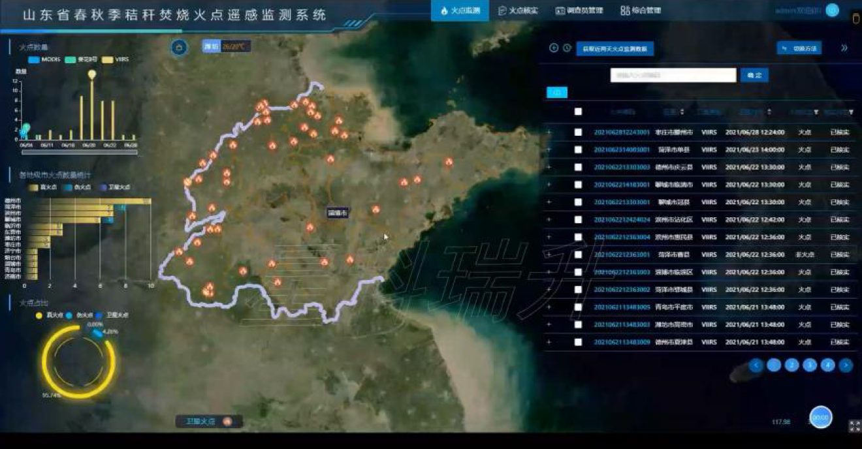Click the 确定 search button
The width and height of the screenshot is (862, 449).
pyautogui.click(x=754, y=75)
